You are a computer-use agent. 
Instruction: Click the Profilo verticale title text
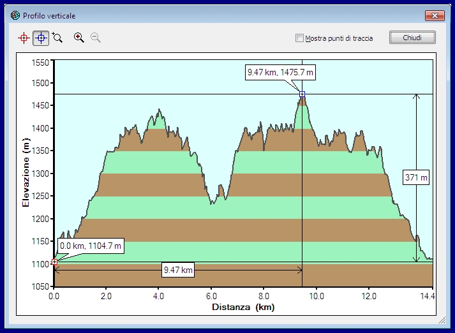[x=49, y=16]
